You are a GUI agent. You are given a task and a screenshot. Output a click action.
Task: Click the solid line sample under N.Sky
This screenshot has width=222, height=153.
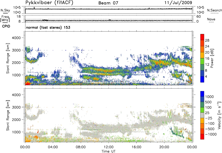5,13
